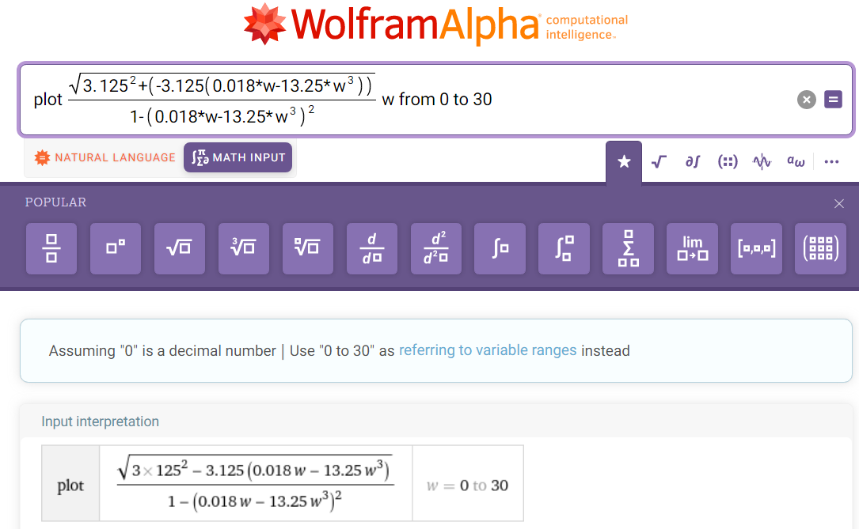Insert a list vector template

pyautogui.click(x=757, y=248)
